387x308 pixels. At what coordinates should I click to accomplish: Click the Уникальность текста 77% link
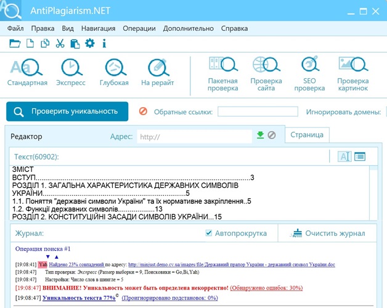pos(79,298)
